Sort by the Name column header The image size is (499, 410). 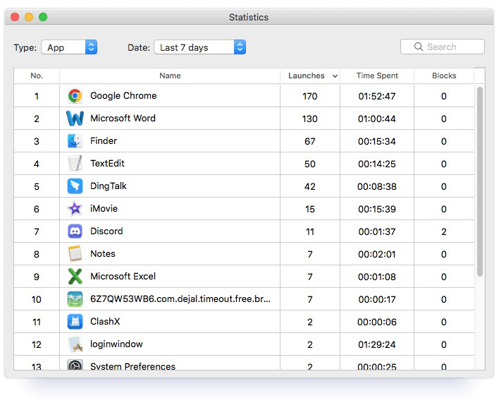click(x=170, y=76)
